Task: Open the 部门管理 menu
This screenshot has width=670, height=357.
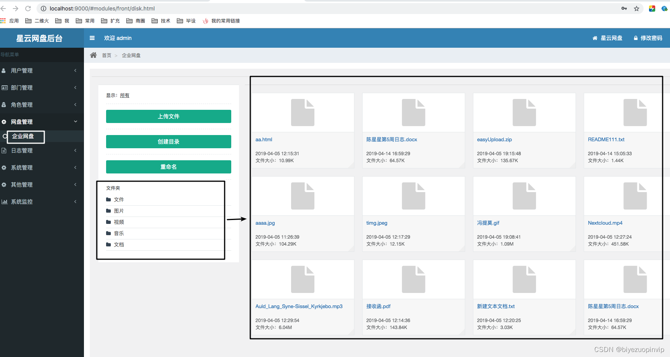Action: tap(42, 88)
